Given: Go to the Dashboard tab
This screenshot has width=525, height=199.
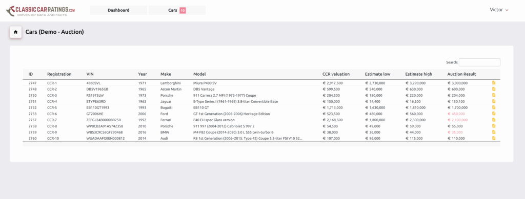Looking at the screenshot, I should [118, 10].
